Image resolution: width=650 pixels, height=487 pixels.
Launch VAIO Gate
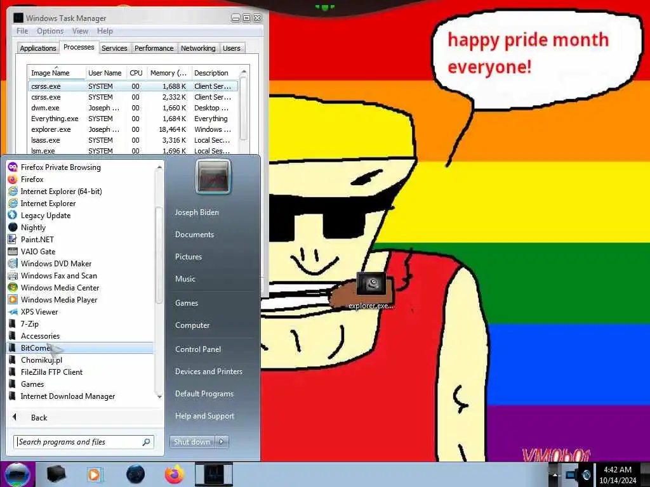tap(32, 251)
